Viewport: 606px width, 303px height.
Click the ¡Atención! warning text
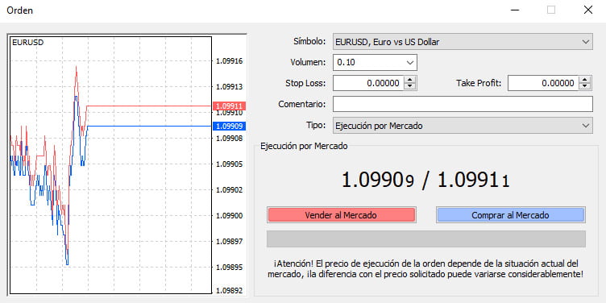[425, 268]
